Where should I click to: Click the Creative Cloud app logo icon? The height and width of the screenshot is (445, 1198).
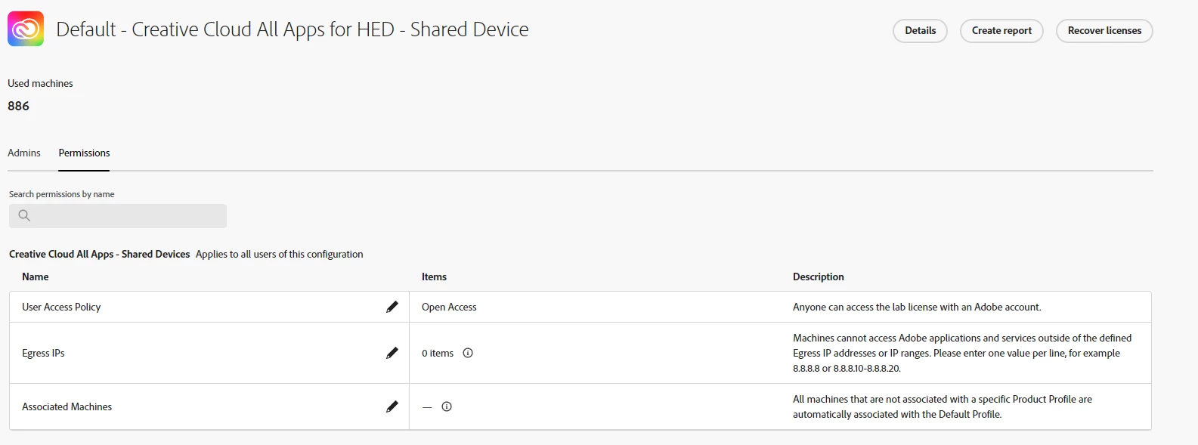(26, 29)
